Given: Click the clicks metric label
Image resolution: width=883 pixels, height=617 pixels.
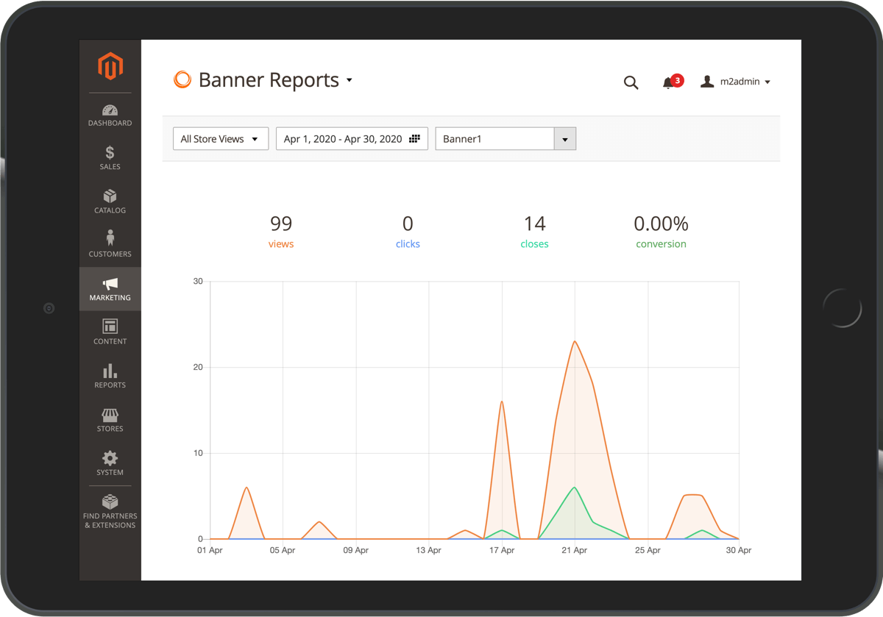Looking at the screenshot, I should (408, 243).
